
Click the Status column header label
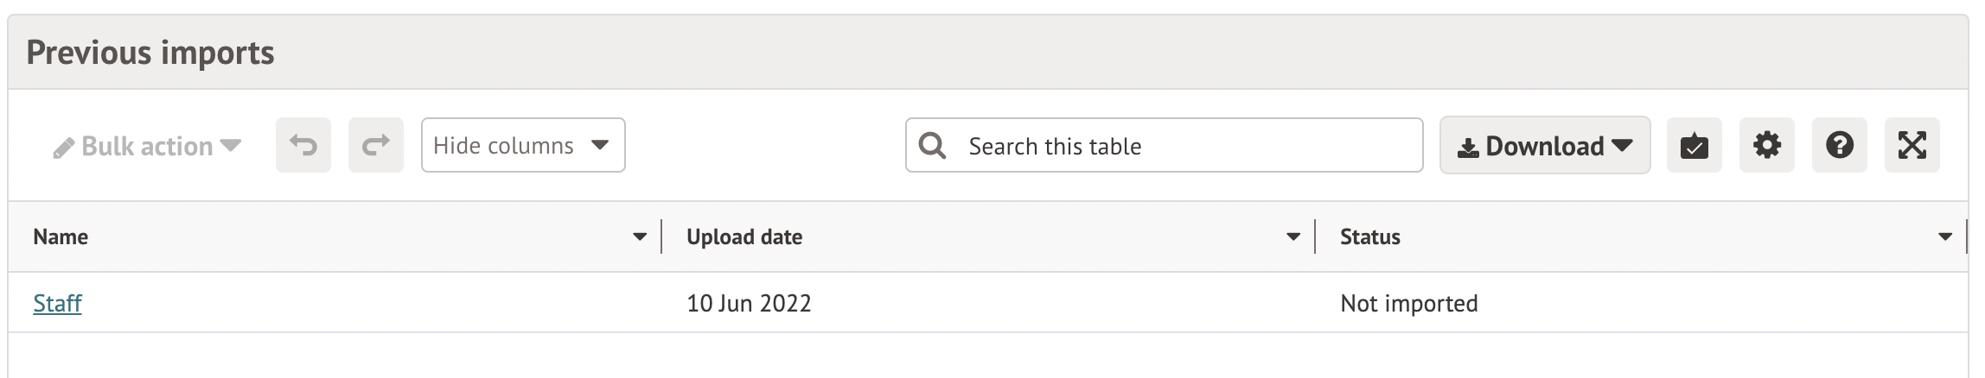pyautogui.click(x=1370, y=236)
